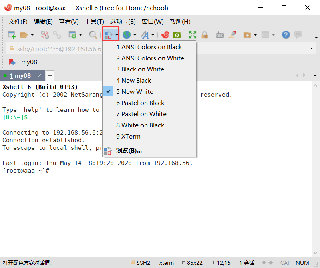Expand the toolbar overflow arrow

[316, 38]
